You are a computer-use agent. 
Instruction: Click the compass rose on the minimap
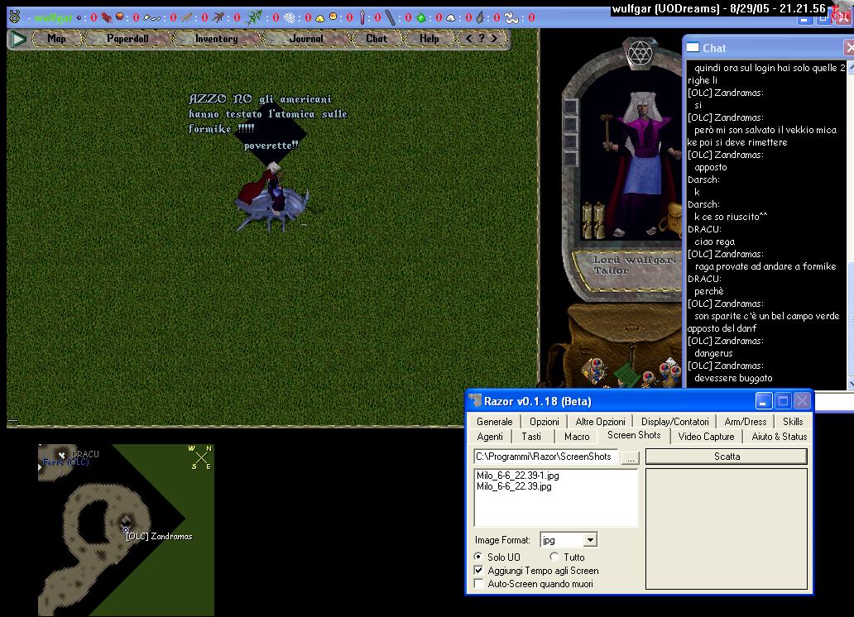point(200,457)
